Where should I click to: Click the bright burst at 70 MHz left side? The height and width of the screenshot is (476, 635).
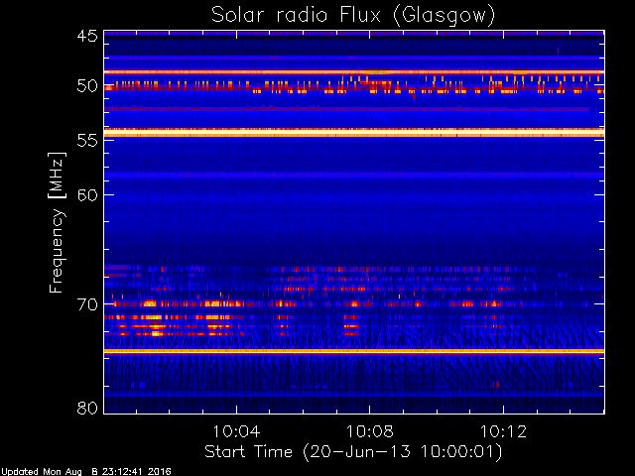click(150, 303)
